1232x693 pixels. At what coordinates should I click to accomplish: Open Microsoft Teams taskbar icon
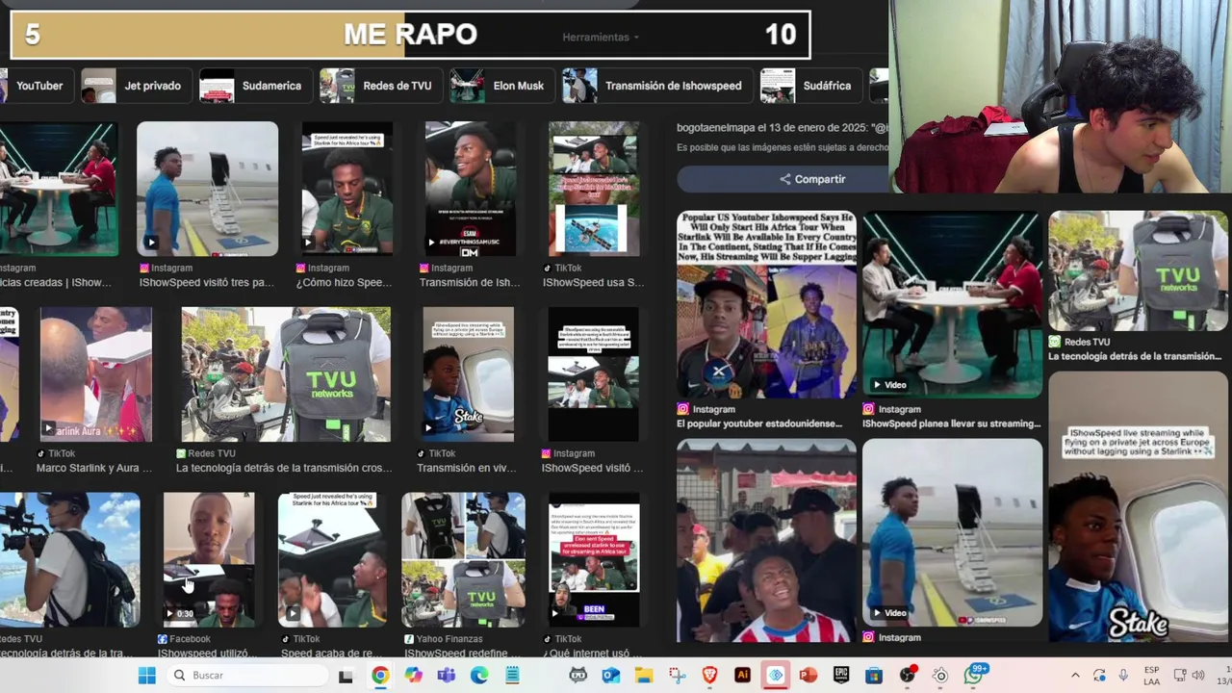(x=447, y=675)
